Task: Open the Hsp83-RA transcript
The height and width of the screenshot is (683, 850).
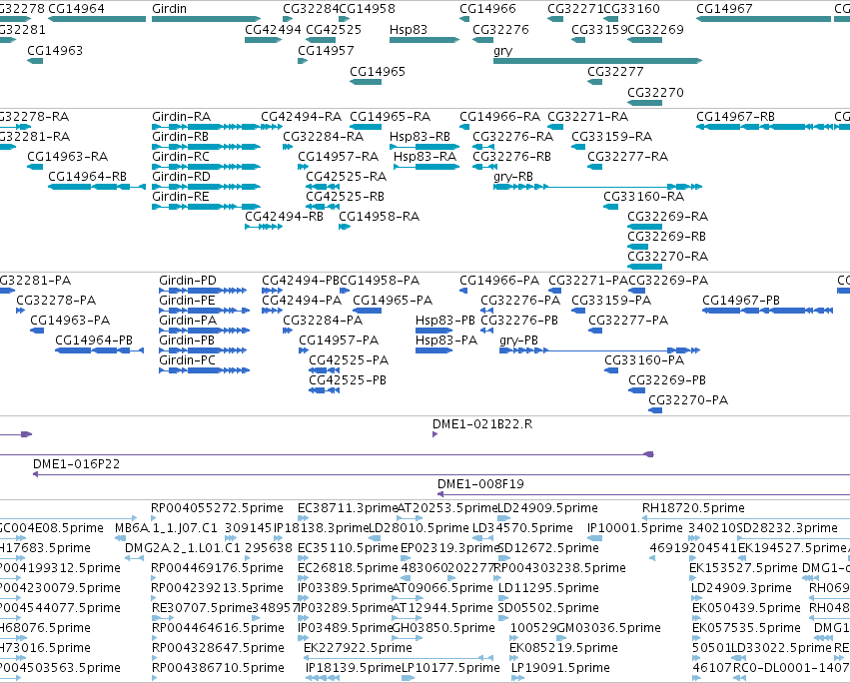Action: click(426, 167)
